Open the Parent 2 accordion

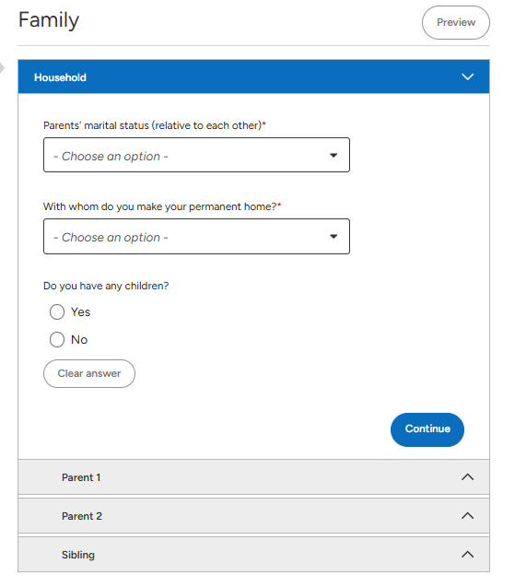pyautogui.click(x=253, y=515)
